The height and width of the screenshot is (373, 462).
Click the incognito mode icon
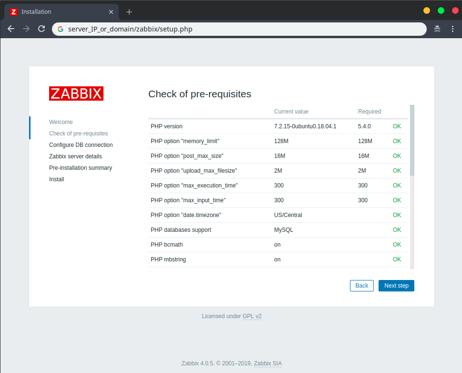pos(437,29)
